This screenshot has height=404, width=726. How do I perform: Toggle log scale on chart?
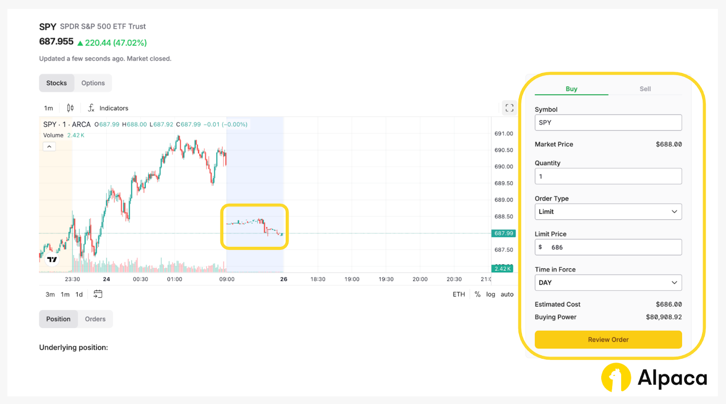point(491,294)
